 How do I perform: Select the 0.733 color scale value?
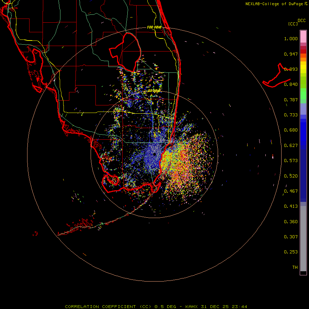[291, 115]
